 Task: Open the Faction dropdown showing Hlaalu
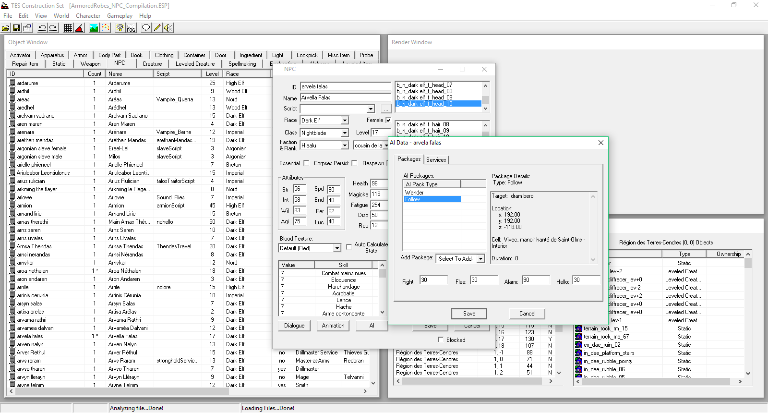point(345,146)
